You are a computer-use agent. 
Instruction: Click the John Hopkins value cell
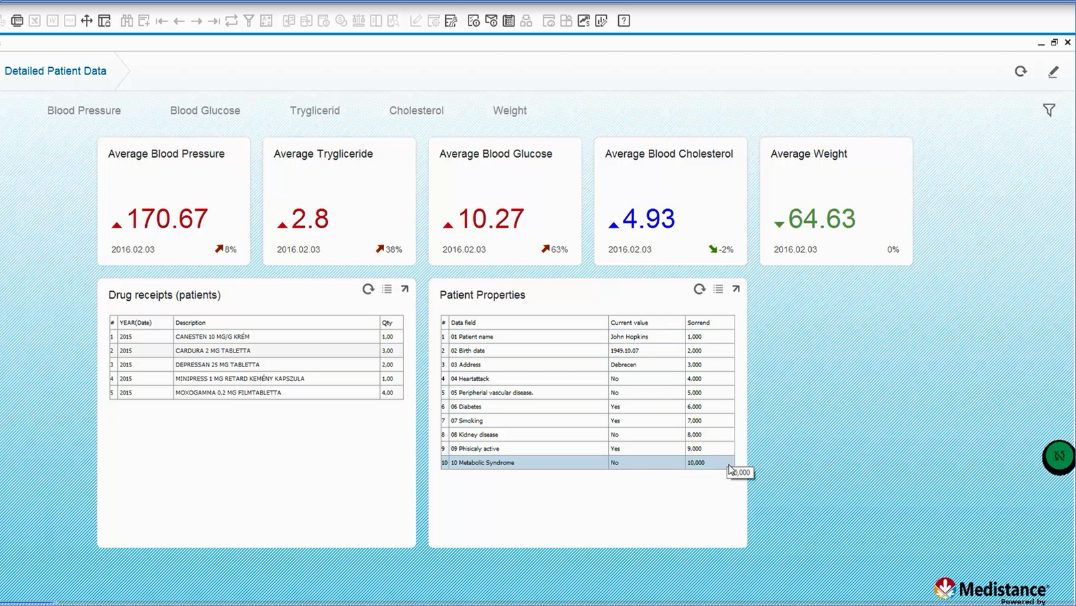pos(647,337)
